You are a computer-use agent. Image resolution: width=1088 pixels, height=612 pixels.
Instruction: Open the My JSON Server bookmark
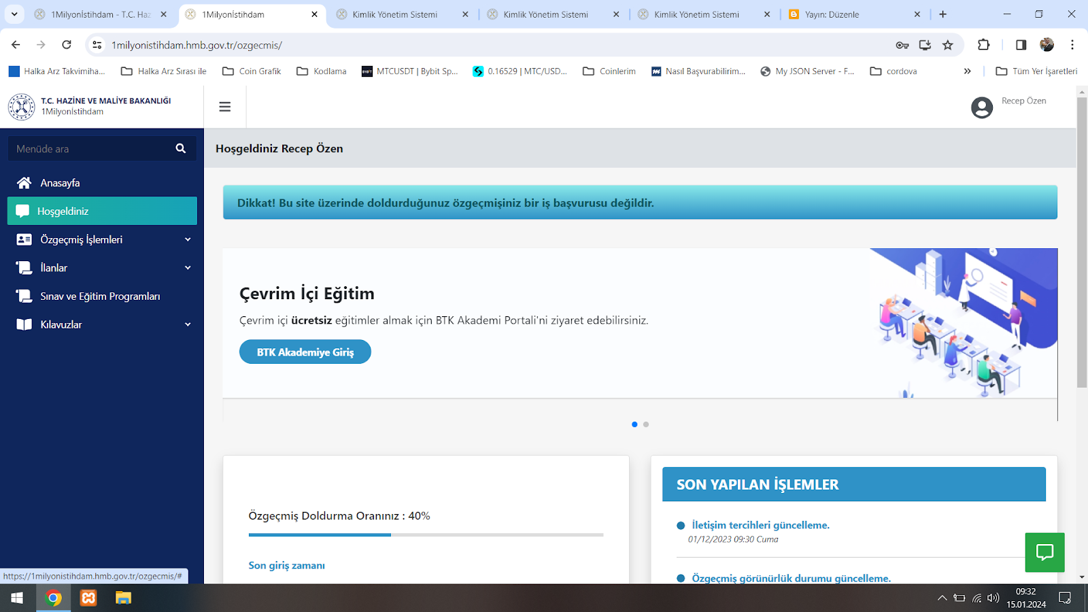[807, 71]
